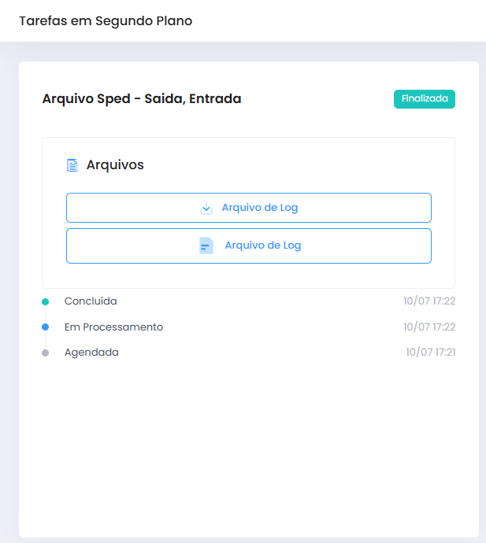Click the download arrow icon in the first log button
Viewport: 486px width, 543px height.
pyautogui.click(x=206, y=209)
